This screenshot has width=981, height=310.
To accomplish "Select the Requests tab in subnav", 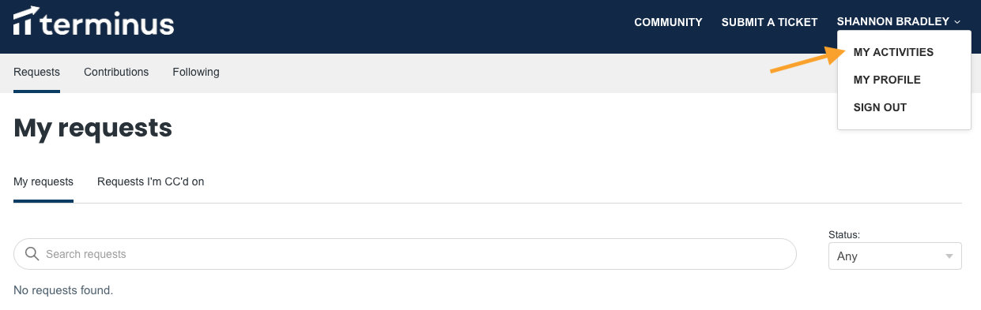I will [36, 72].
